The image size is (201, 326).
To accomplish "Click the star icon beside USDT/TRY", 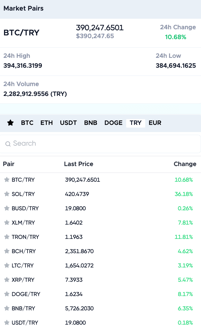I will 7,323.
